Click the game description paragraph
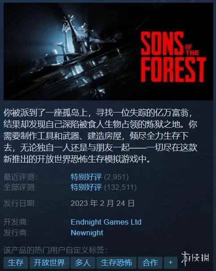Image resolution: width=216 pixels, height=271 pixels. (100, 136)
